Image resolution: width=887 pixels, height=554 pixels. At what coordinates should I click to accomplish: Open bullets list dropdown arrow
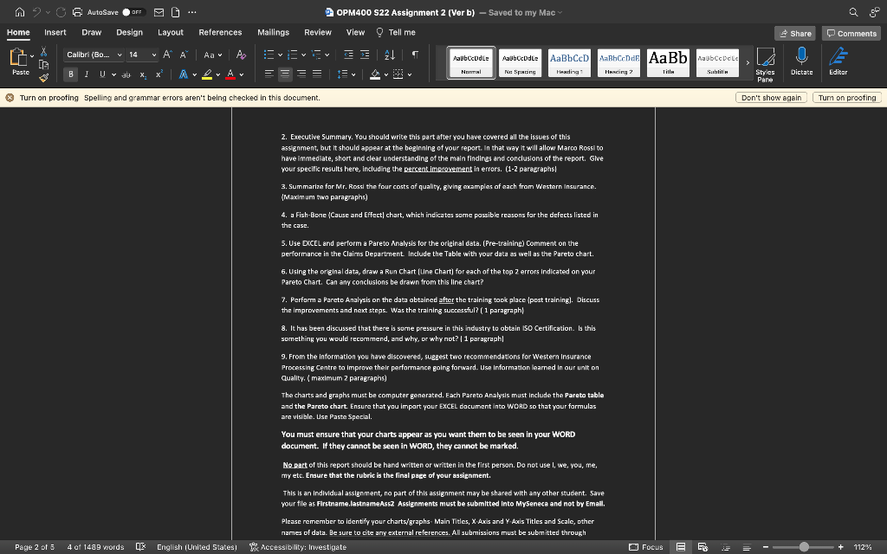pyautogui.click(x=280, y=55)
